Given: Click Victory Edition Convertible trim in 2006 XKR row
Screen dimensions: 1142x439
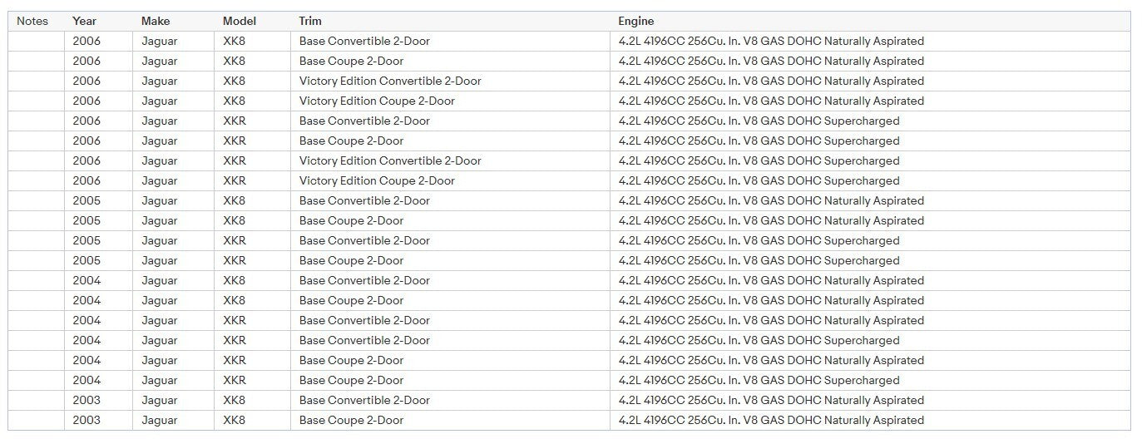Looking at the screenshot, I should (x=390, y=160).
